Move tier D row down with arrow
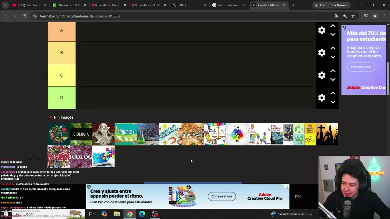The image size is (390, 219). [x=333, y=102]
